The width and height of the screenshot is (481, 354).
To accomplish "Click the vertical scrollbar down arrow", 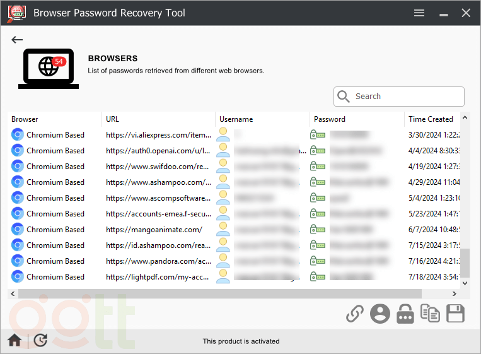I will pos(465,284).
